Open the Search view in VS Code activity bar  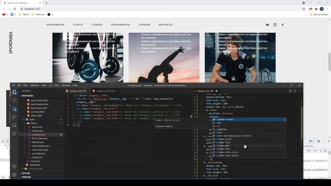coord(14,100)
